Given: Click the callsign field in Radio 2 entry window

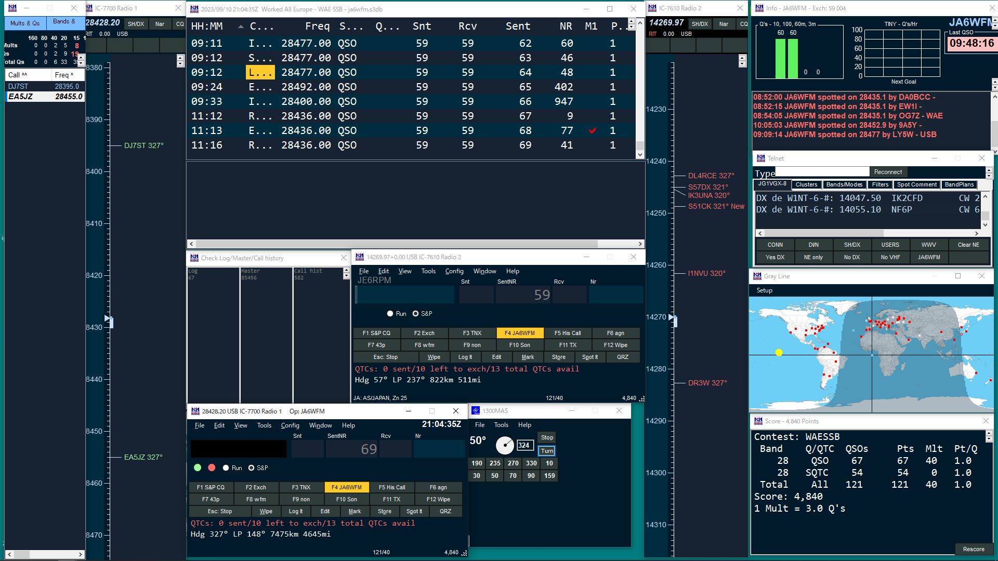Looking at the screenshot, I should [405, 295].
